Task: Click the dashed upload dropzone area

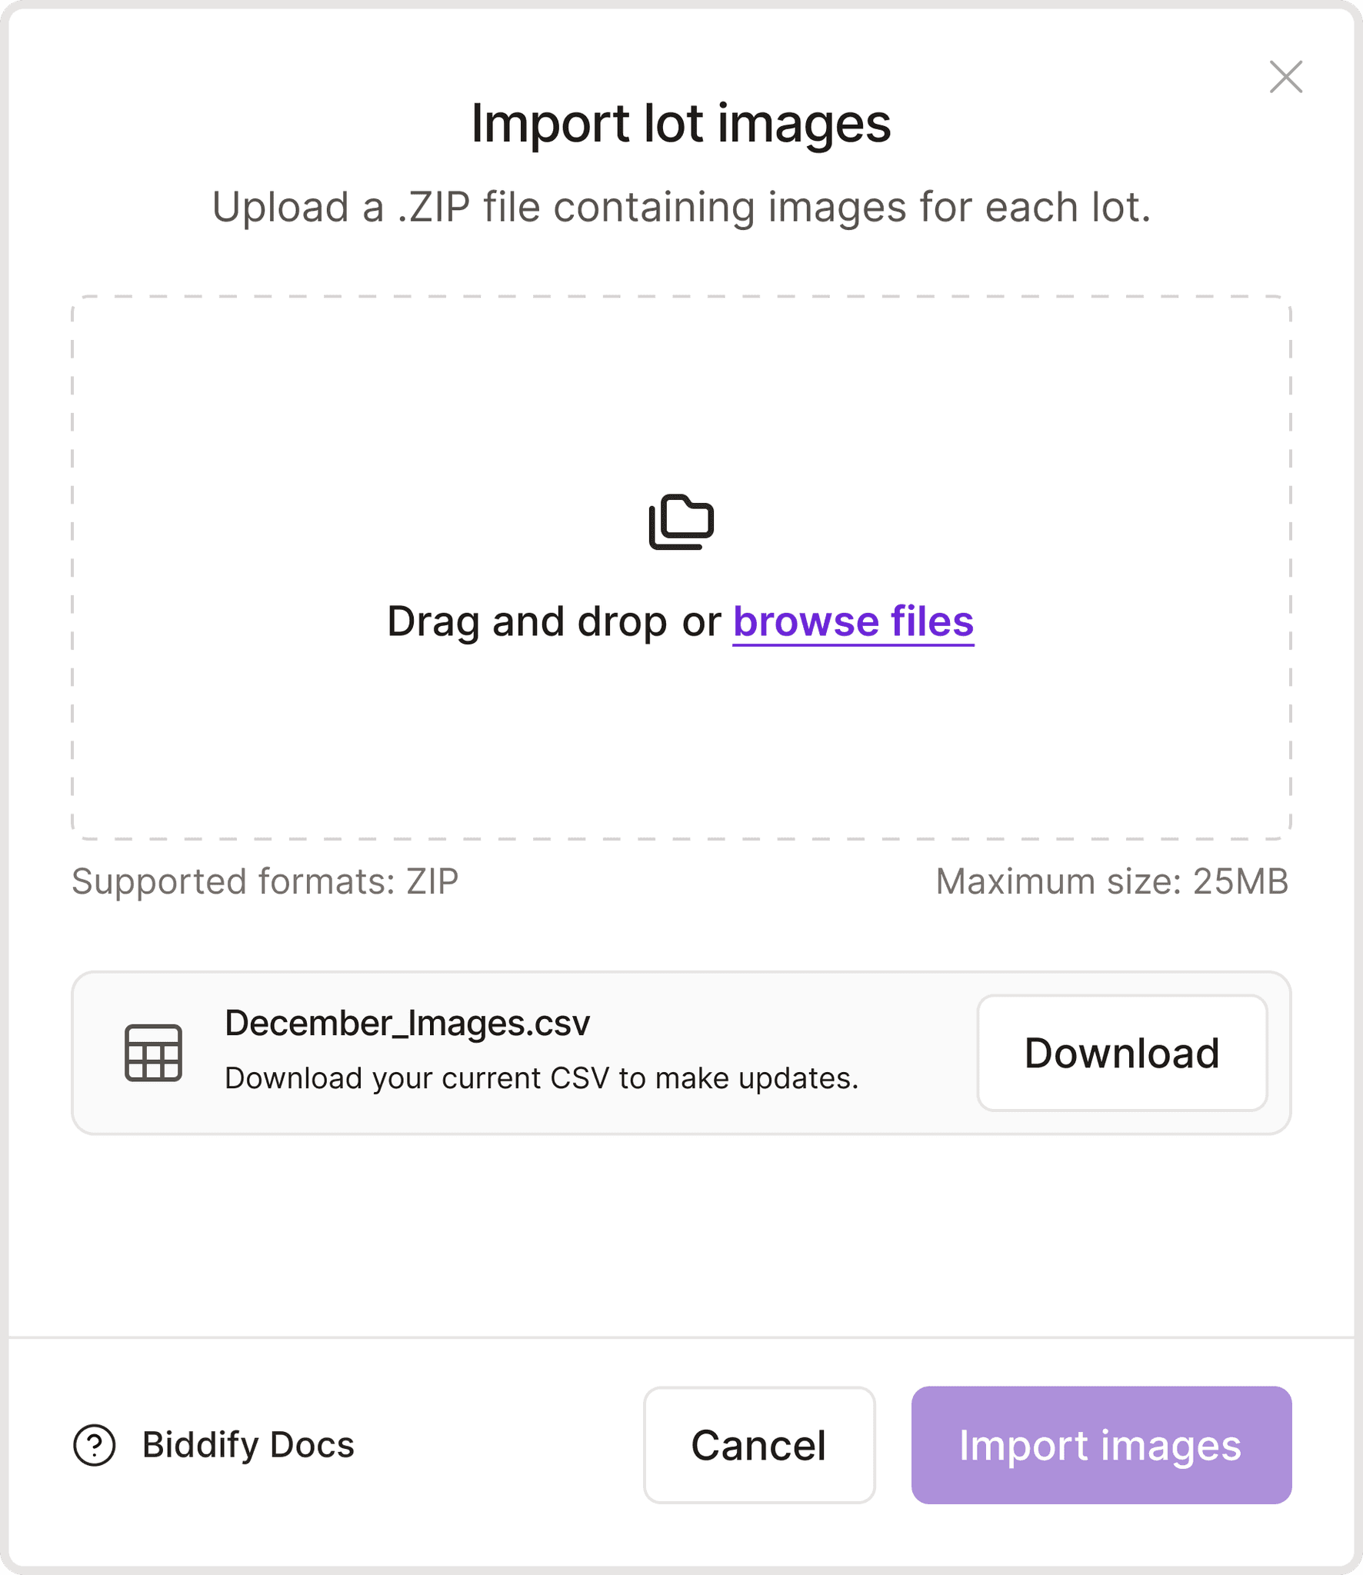Action: 681,568
